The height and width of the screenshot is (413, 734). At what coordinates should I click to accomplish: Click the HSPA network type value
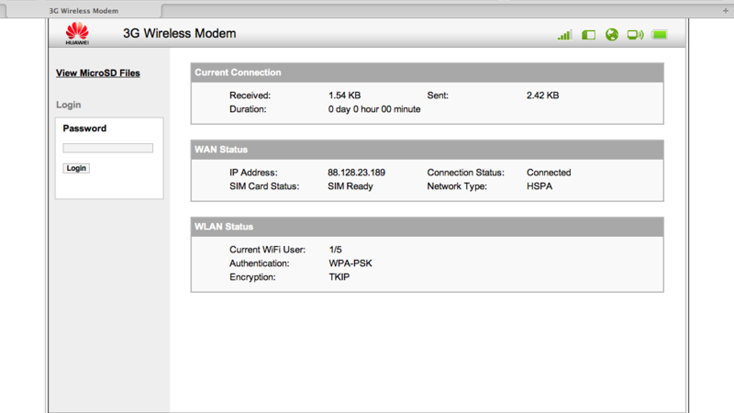point(539,186)
